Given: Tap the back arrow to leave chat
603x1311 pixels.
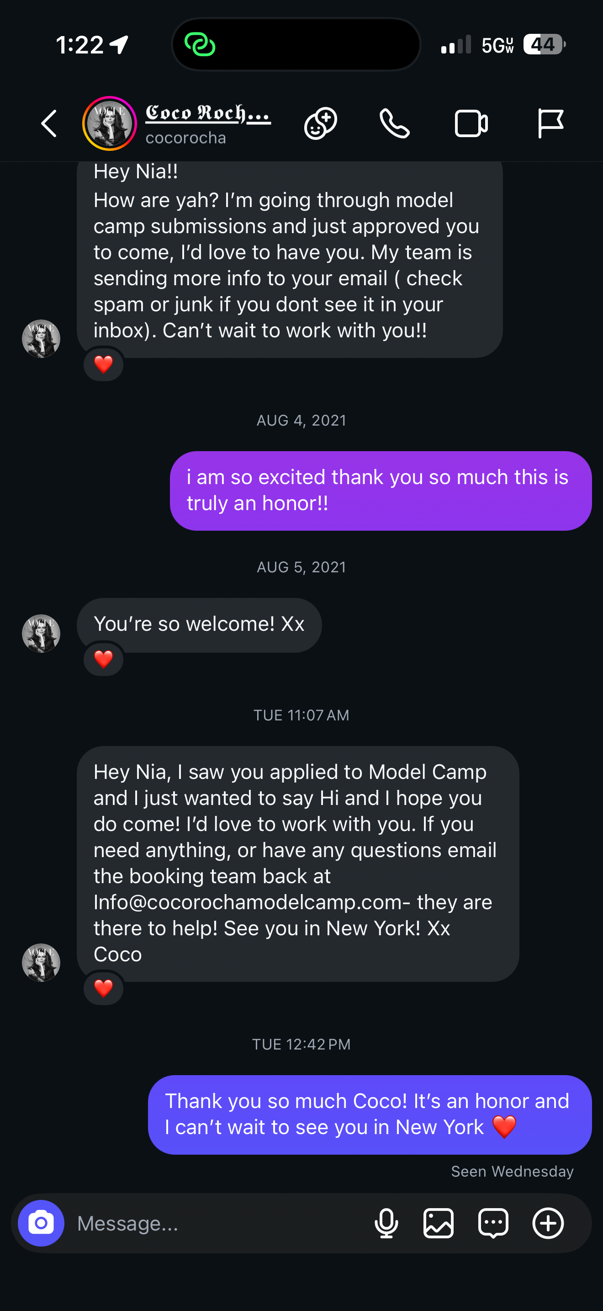Looking at the screenshot, I should 49,124.
